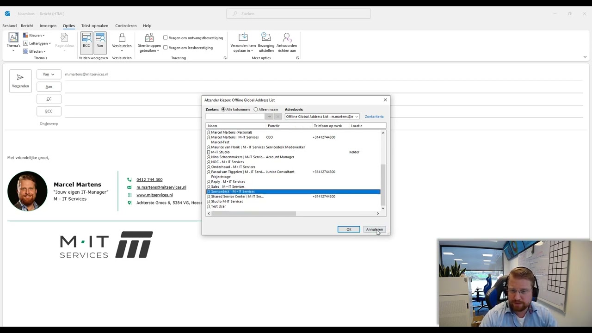592x333 pixels.
Task: Click the clear search X button
Action: tap(277, 117)
